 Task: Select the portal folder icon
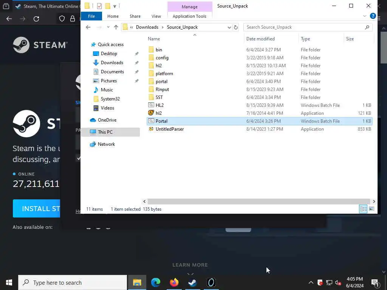151,81
